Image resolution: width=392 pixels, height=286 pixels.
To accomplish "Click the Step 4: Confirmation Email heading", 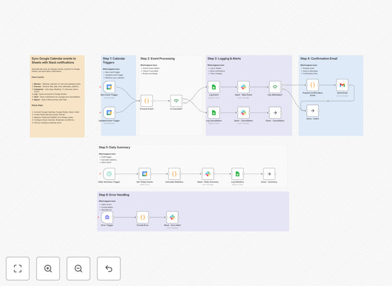I will coord(319,58).
